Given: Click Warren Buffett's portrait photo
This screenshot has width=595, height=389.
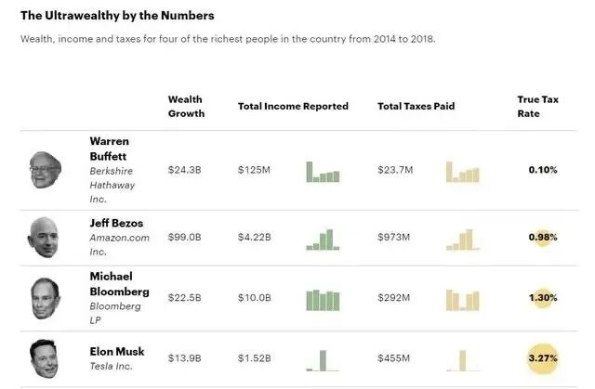Looking at the screenshot, I should pos(44,170).
